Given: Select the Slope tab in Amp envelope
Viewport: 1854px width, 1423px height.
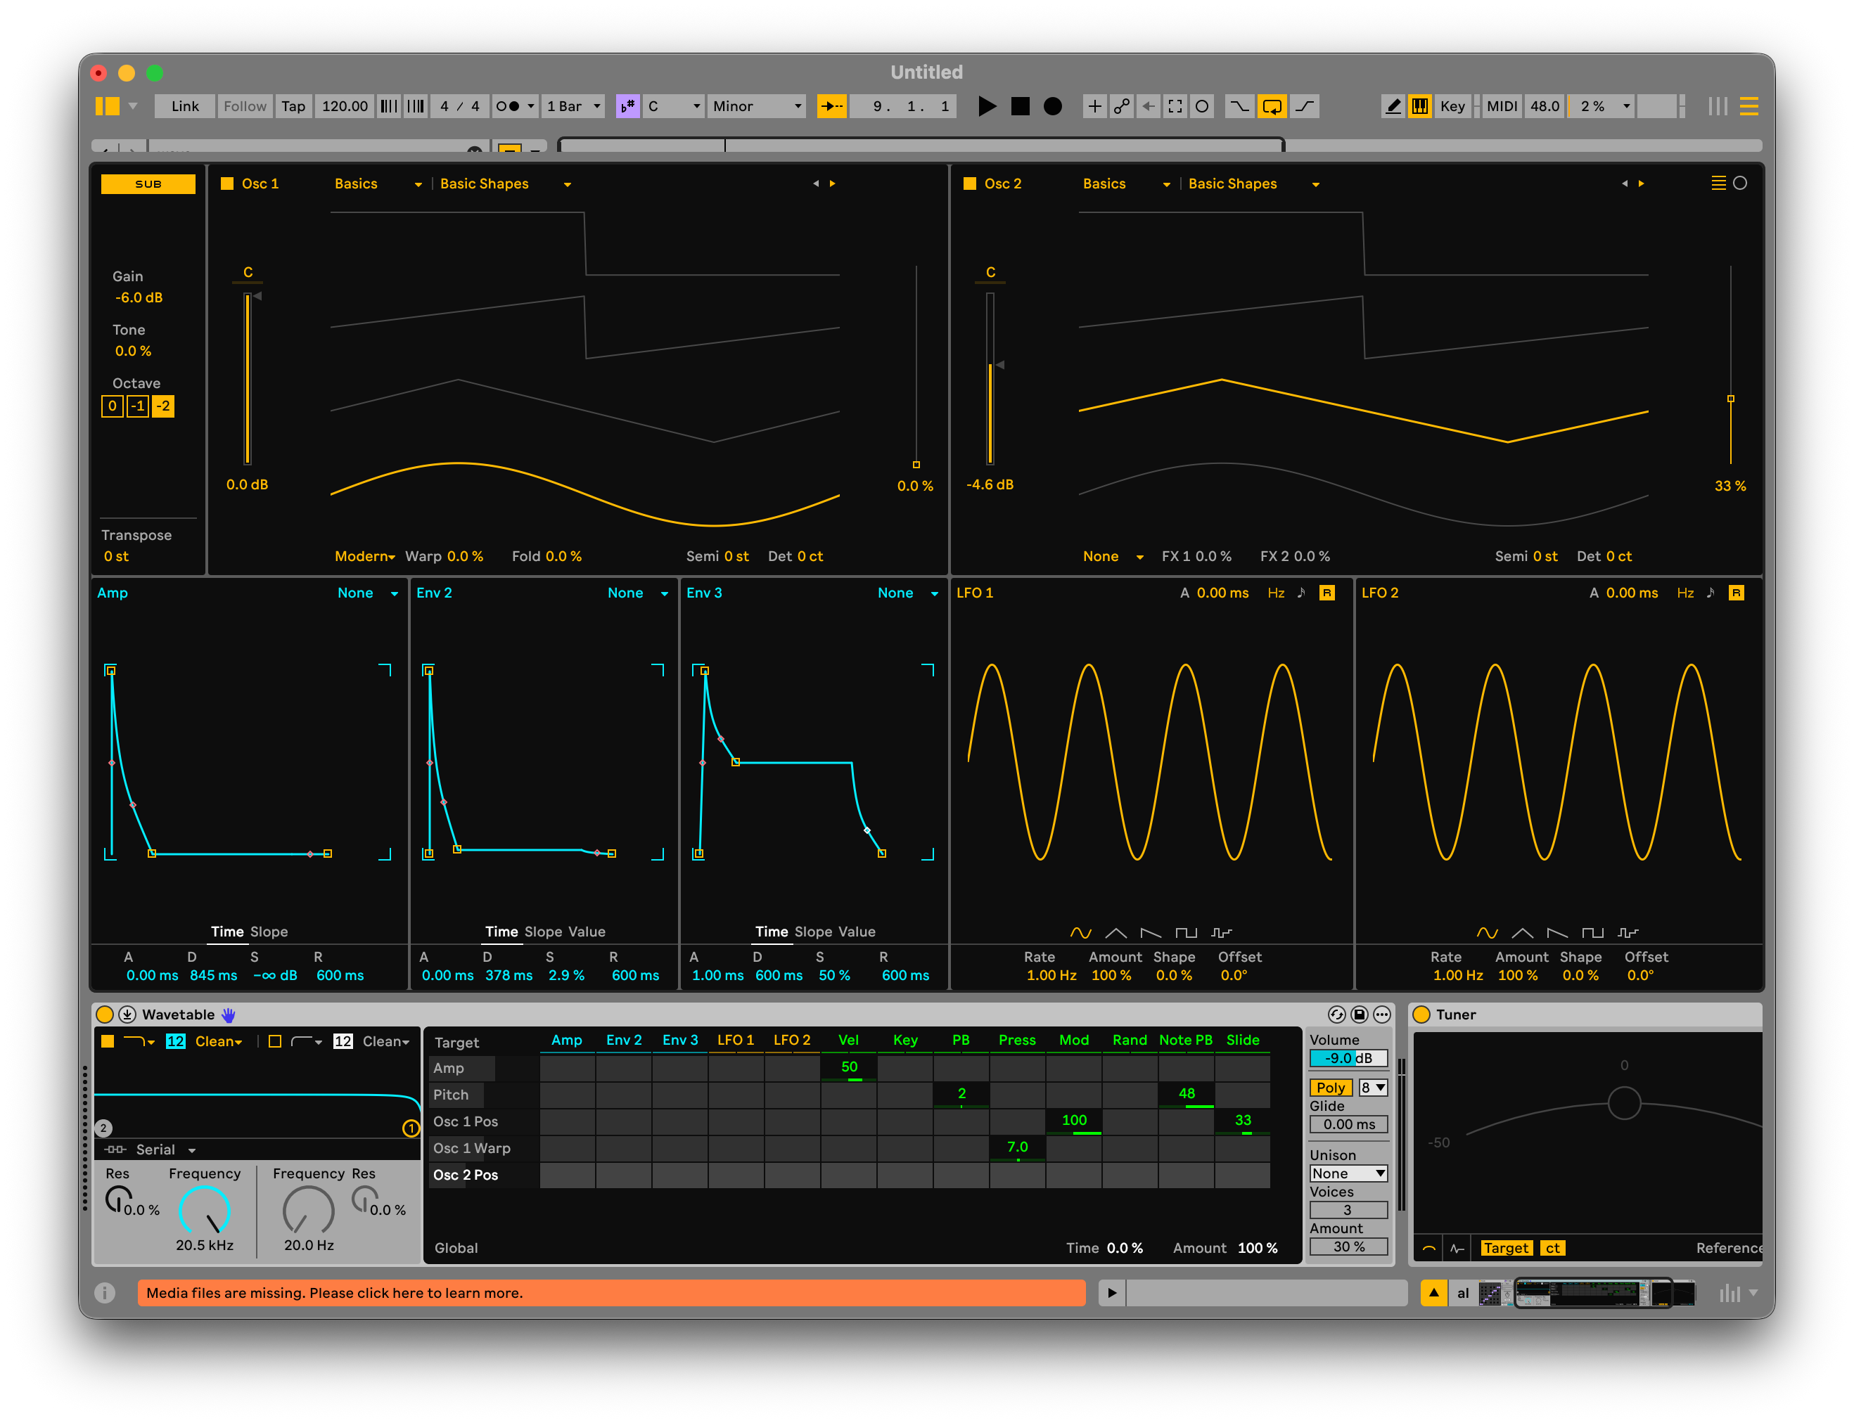Looking at the screenshot, I should tap(269, 932).
